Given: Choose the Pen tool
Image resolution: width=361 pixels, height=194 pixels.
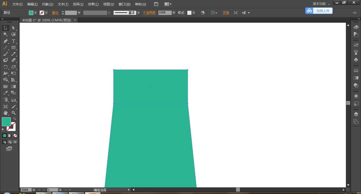Looking at the screenshot, I should click(6, 41).
